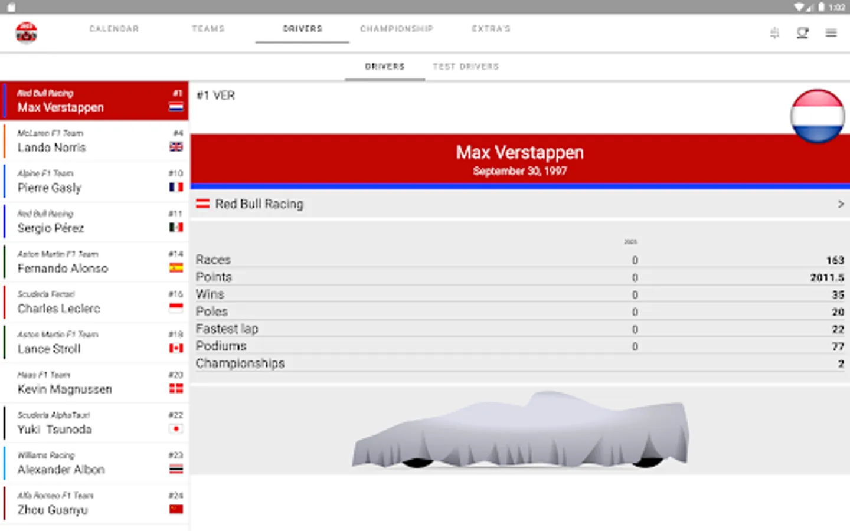
Task: Tap the French flag beside Pierre Gasly
Action: [176, 187]
